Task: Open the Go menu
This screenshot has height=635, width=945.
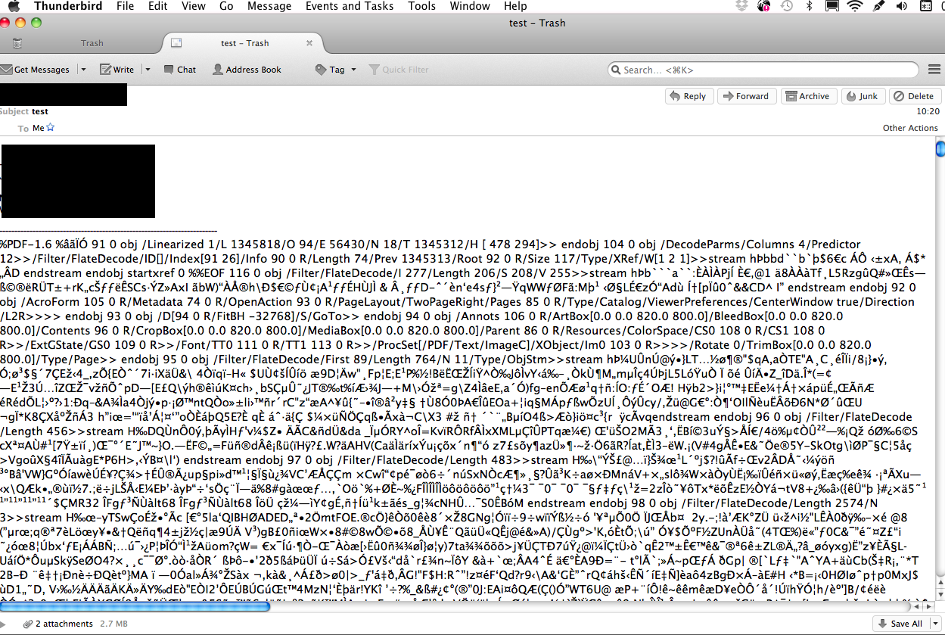Action: [x=226, y=6]
